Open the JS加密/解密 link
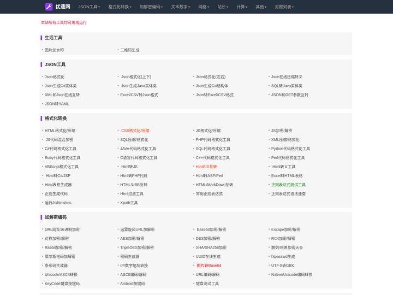 pyautogui.click(x=282, y=131)
